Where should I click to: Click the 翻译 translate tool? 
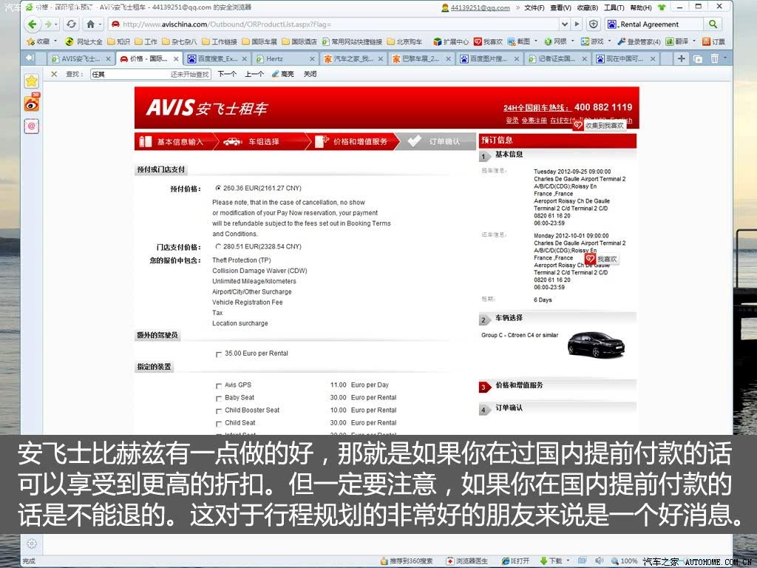pos(676,41)
